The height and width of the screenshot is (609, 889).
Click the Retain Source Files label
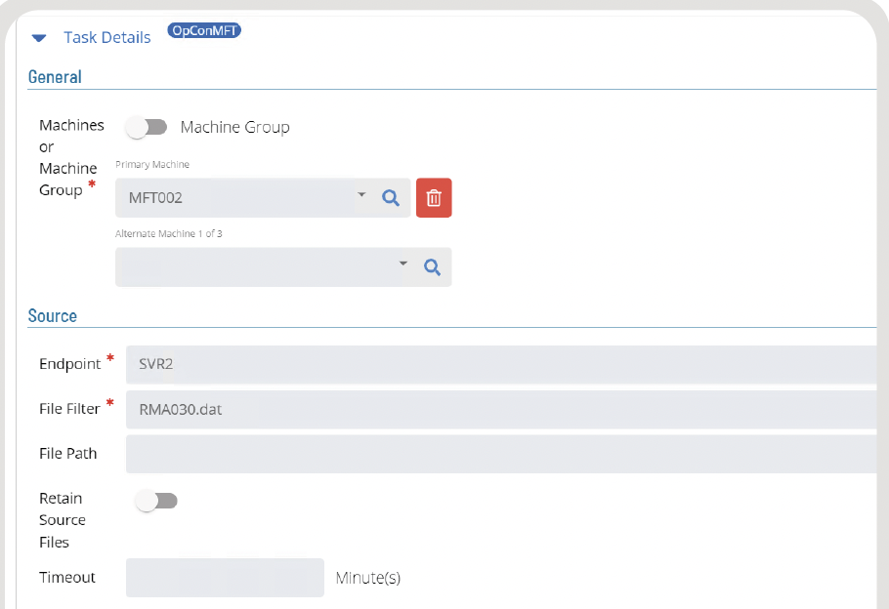point(63,520)
